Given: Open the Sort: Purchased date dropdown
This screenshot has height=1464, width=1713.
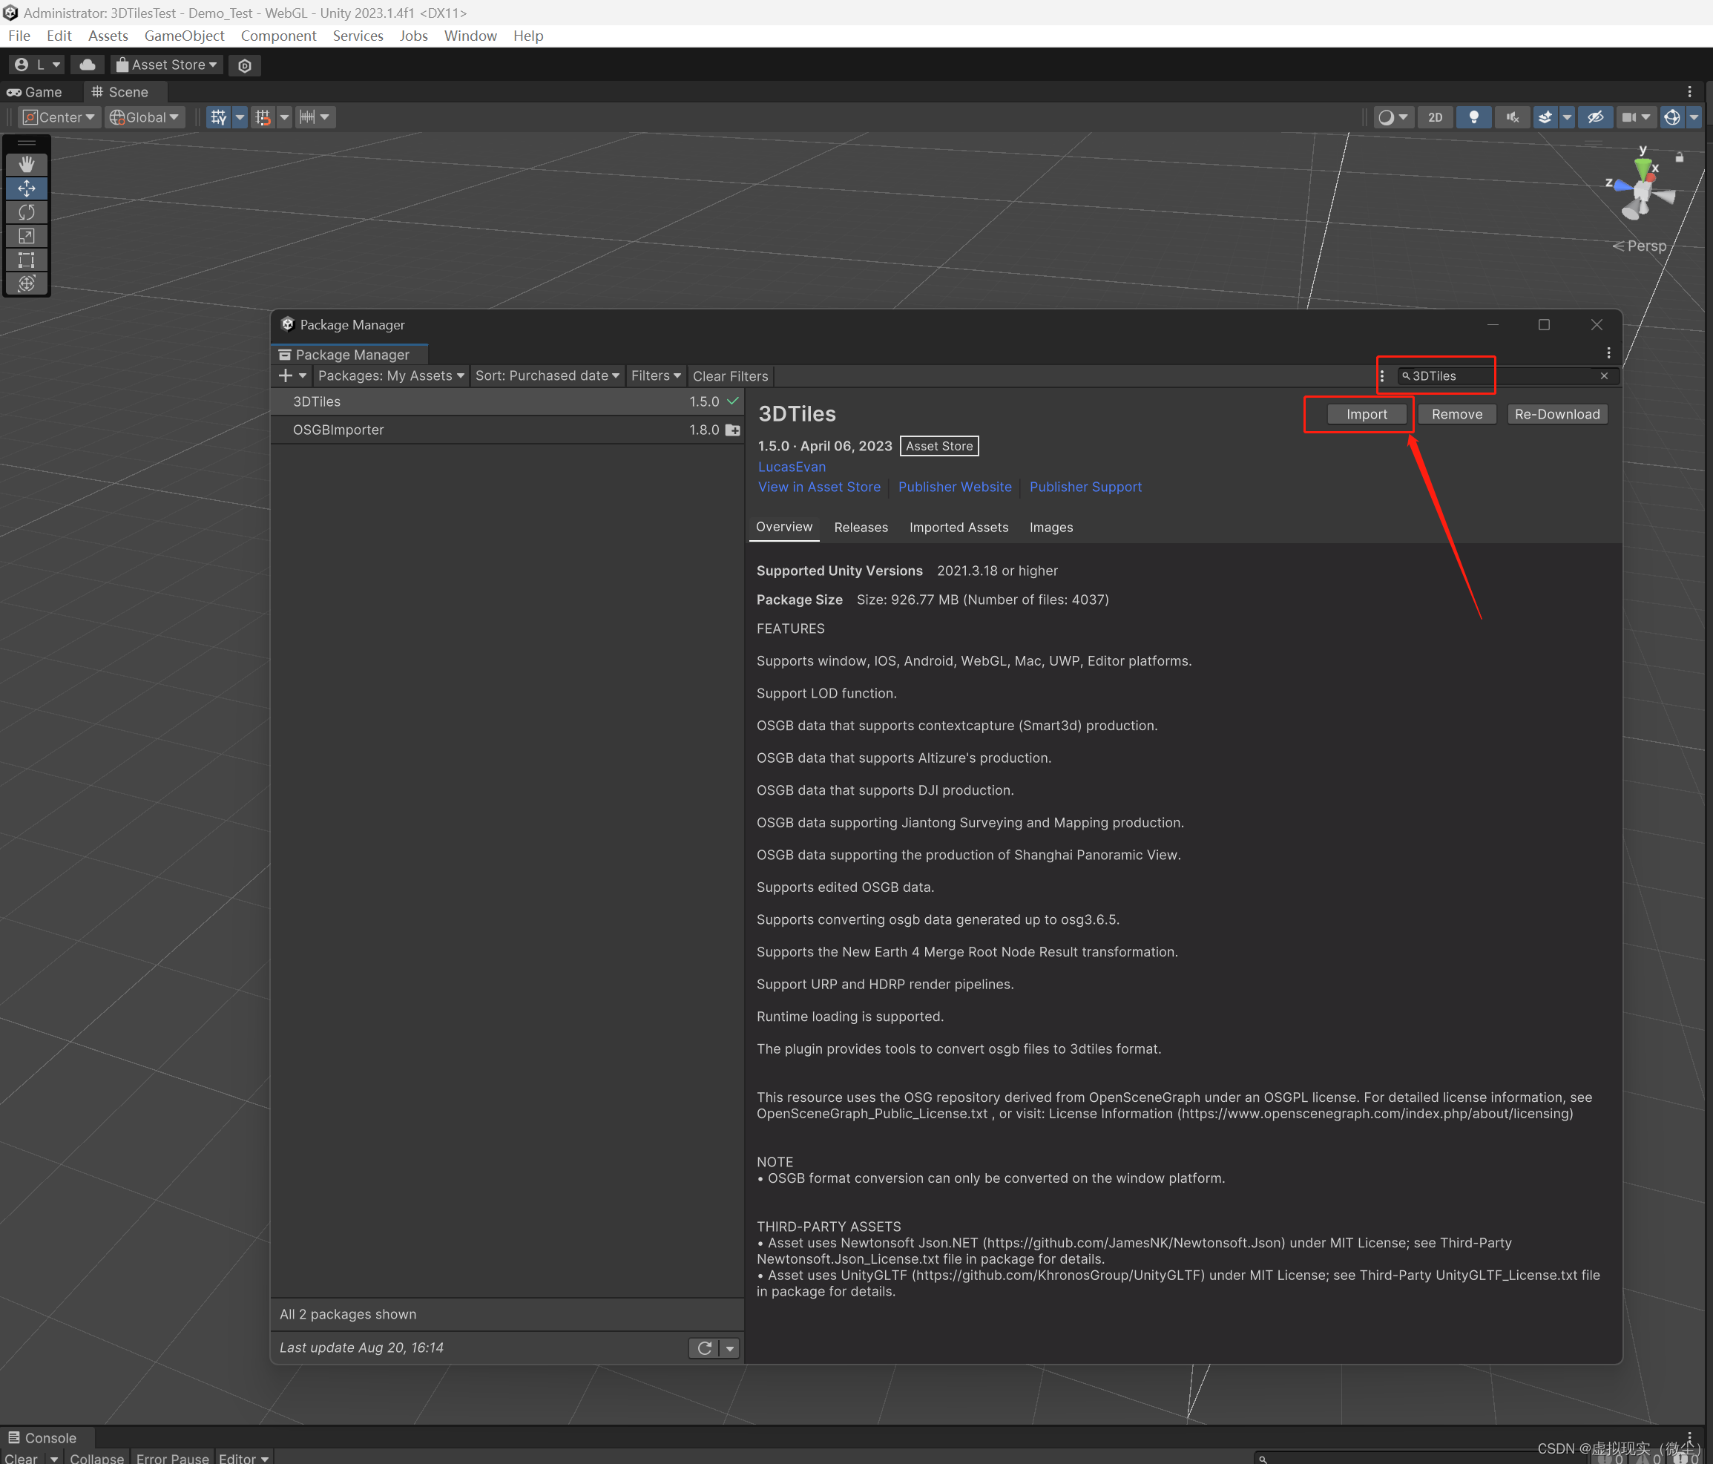Looking at the screenshot, I should point(548,375).
